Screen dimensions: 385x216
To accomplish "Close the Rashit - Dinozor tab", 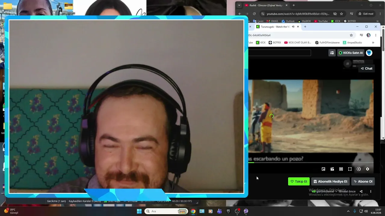I will pos(287,5).
